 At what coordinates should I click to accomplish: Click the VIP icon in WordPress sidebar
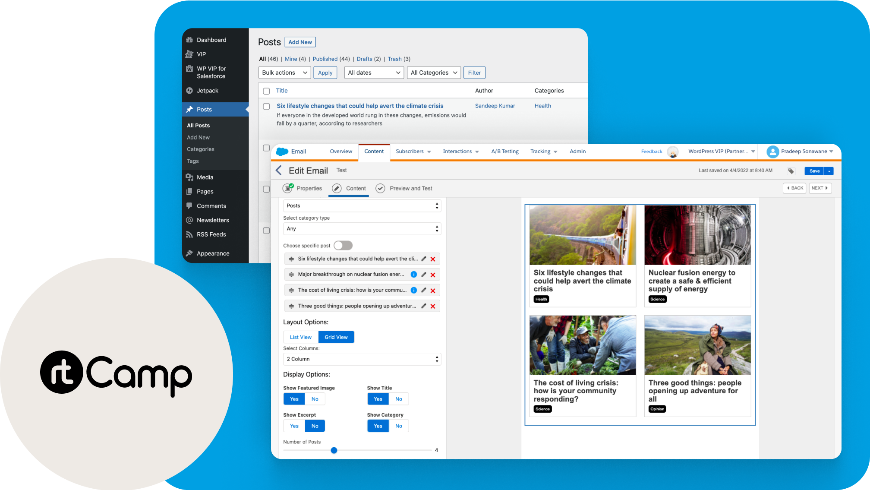tap(189, 54)
